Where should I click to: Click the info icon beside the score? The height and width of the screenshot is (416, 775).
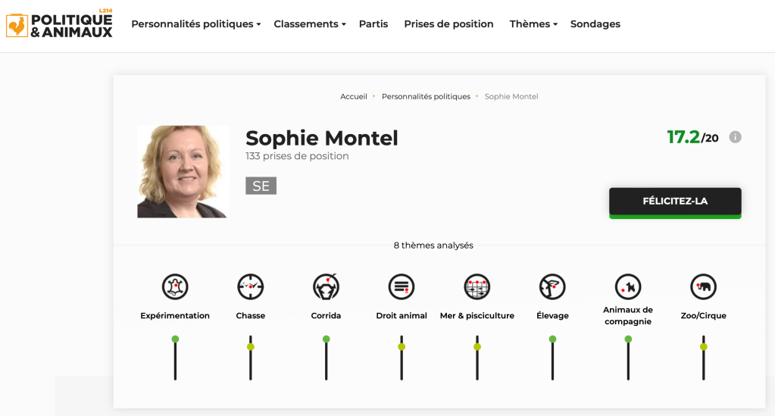[x=736, y=137]
